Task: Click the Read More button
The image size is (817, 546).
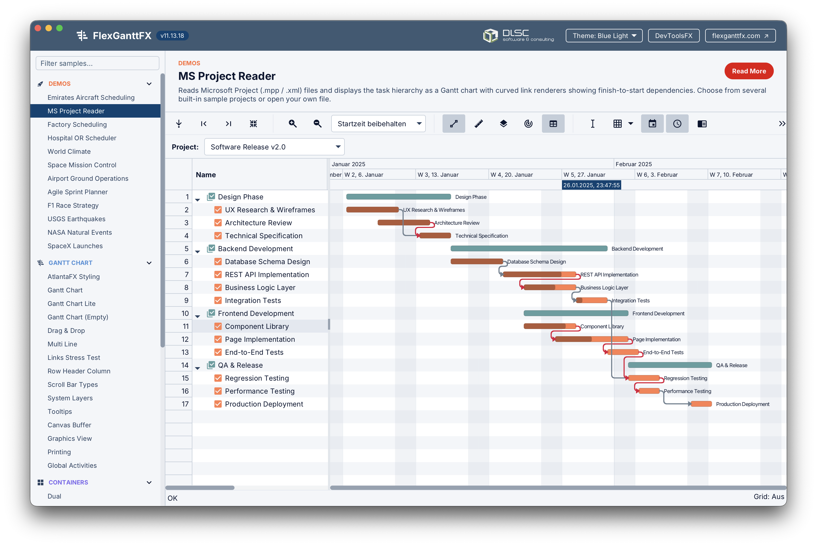Action: click(749, 71)
